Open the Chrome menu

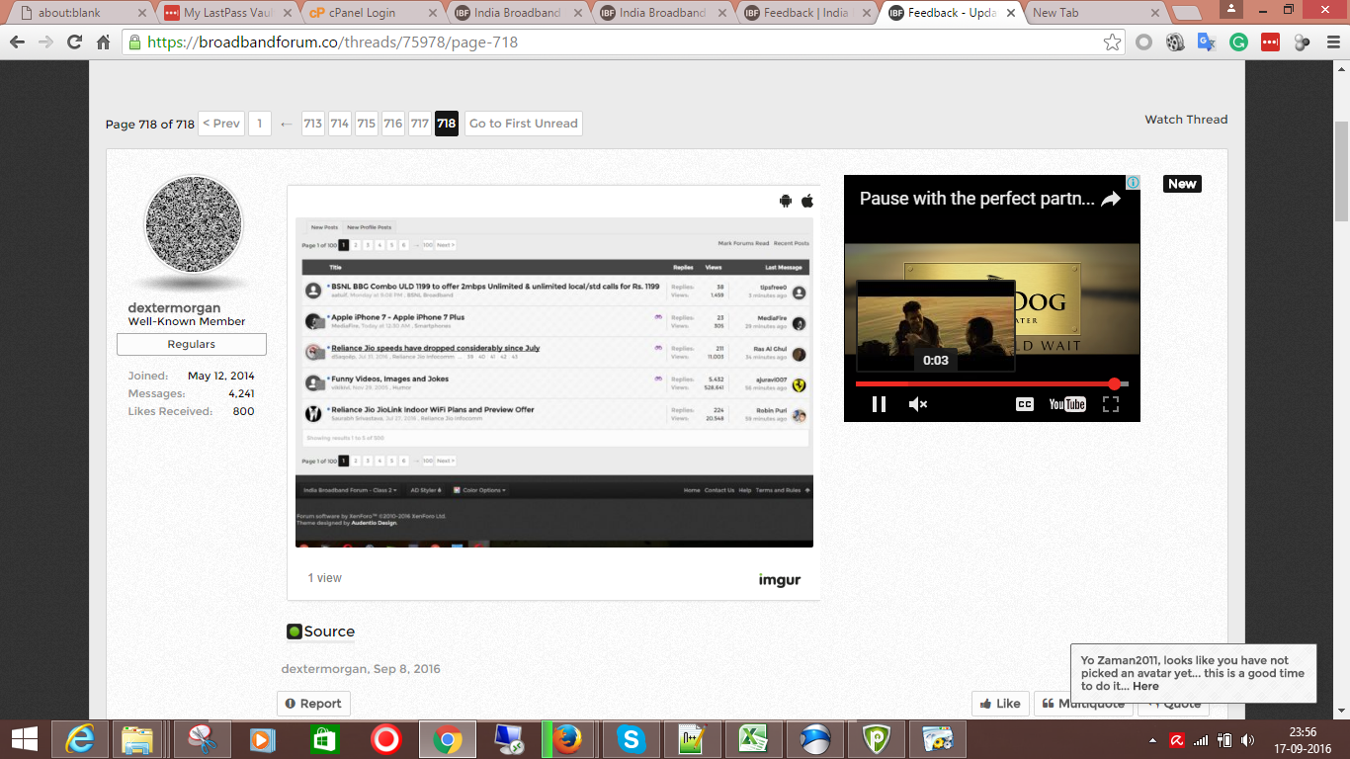tap(1333, 42)
